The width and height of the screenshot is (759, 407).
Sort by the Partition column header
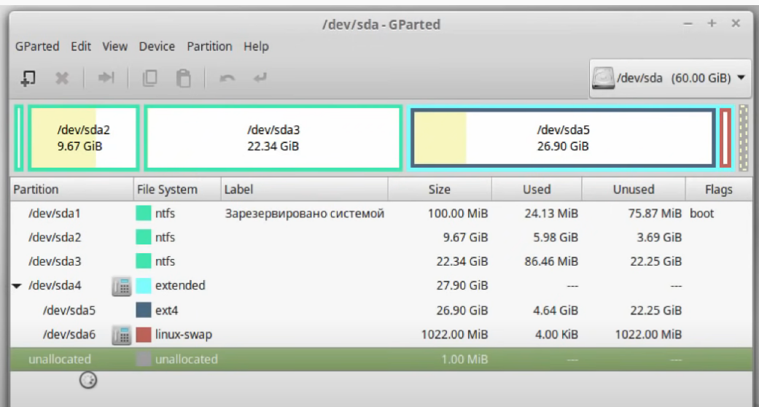tap(71, 190)
